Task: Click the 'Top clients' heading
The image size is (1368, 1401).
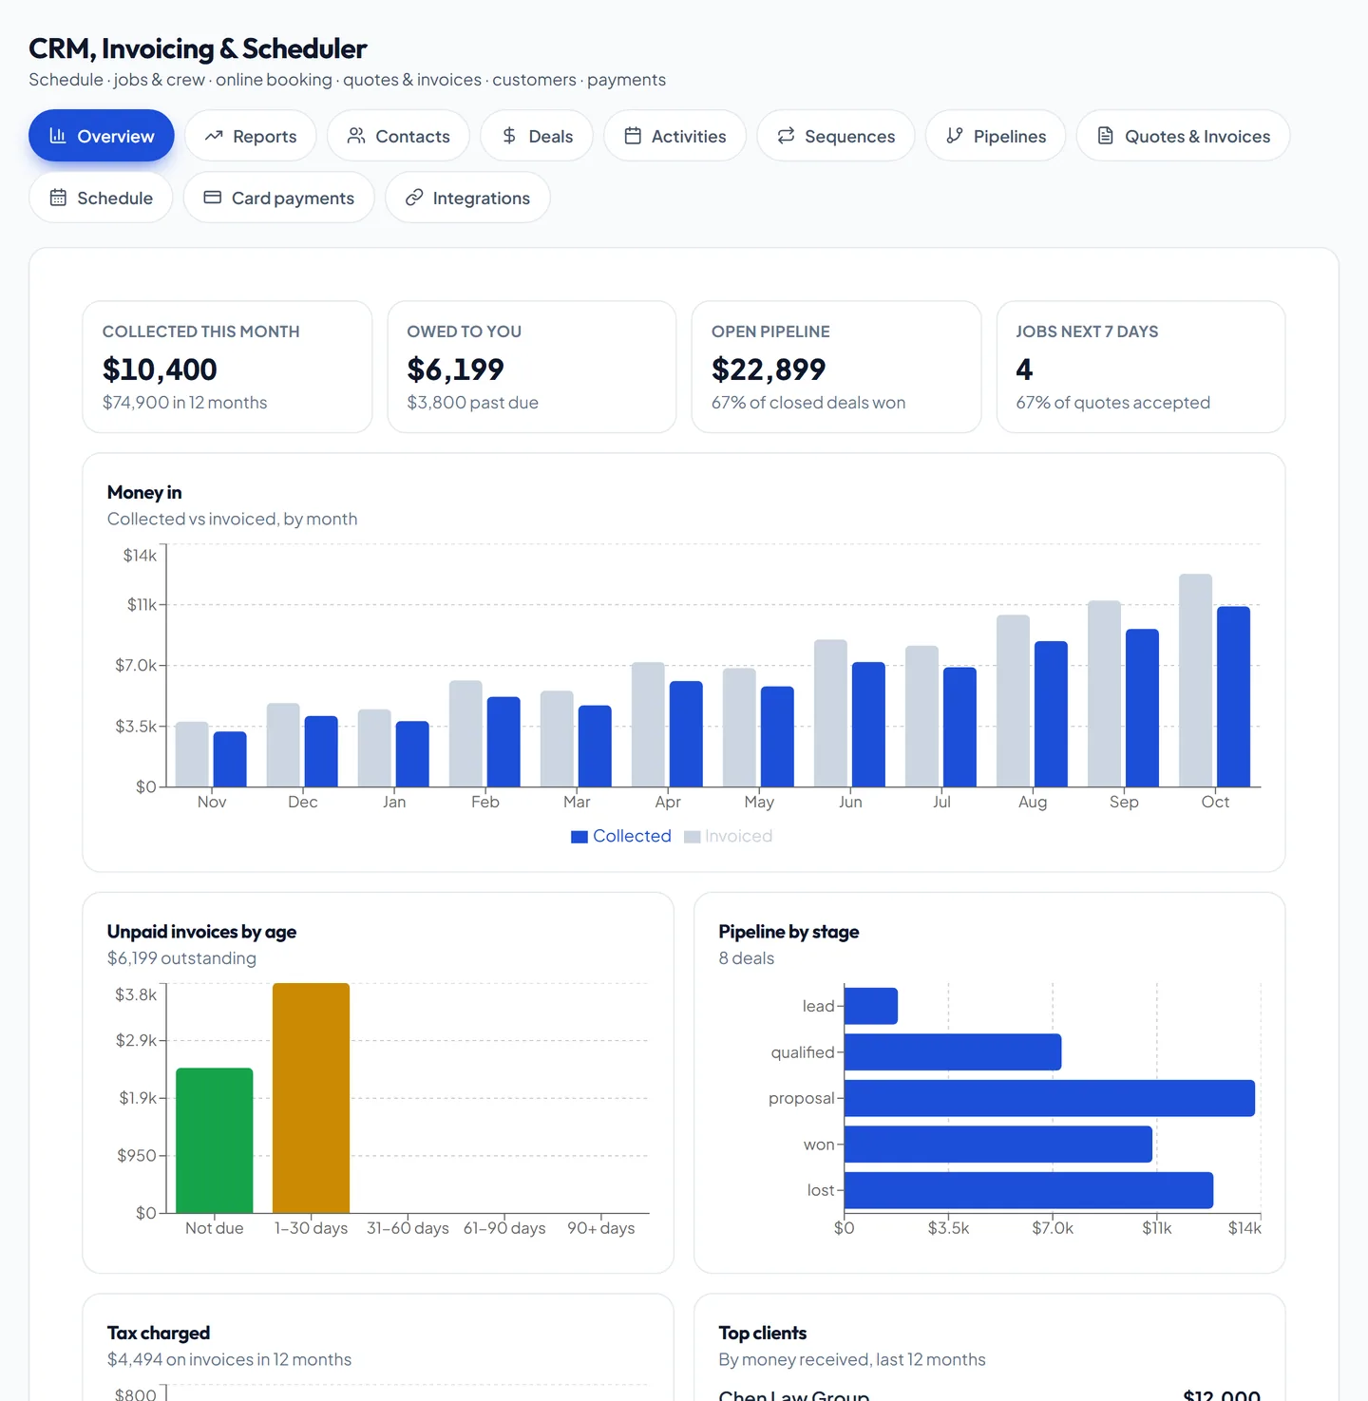Action: pos(763,1333)
